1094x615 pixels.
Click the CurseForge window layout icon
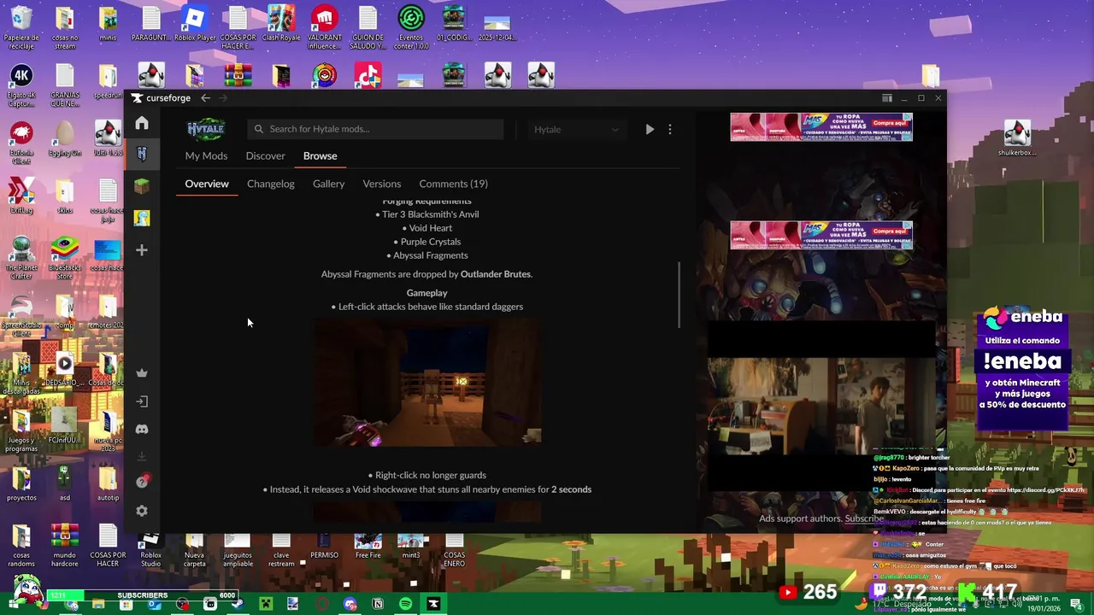887,98
